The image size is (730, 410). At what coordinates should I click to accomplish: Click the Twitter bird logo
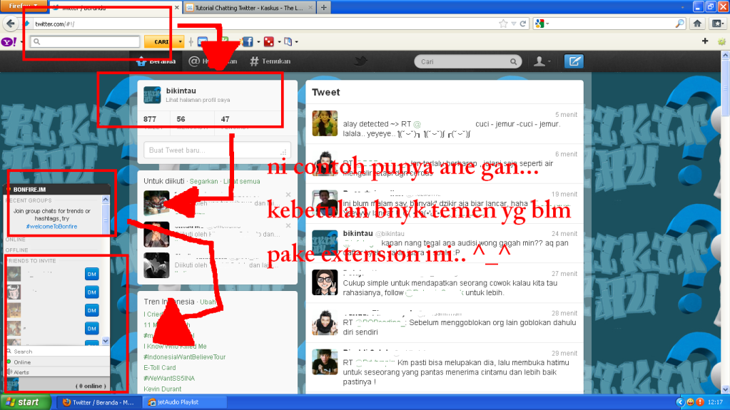(360, 61)
